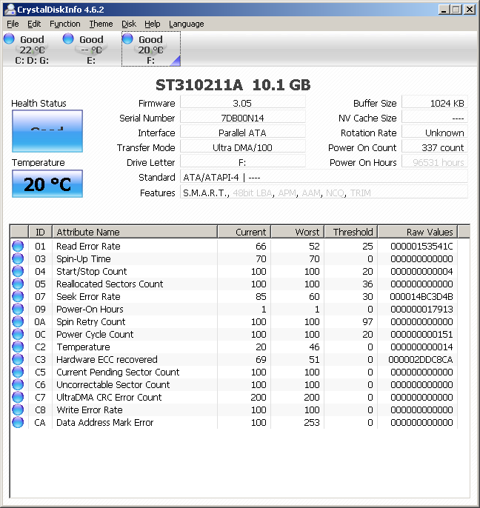Click the Current column header

coord(244,232)
